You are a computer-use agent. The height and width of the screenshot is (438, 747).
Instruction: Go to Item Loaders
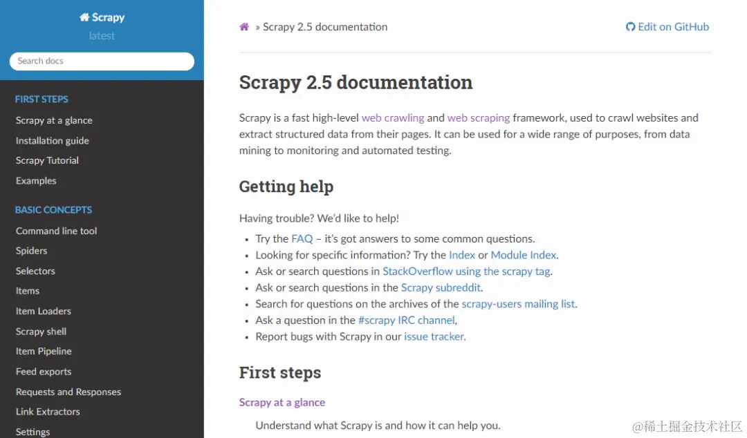coord(44,311)
